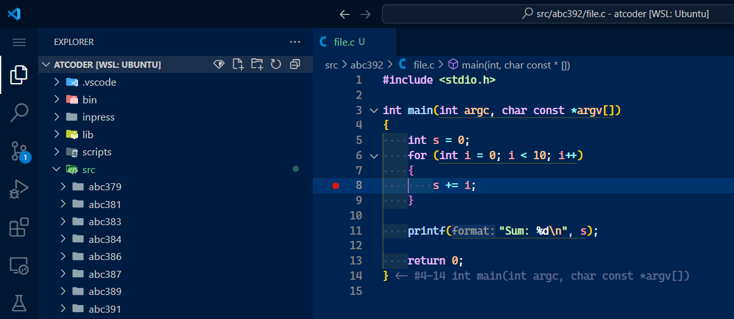Viewport: 734px width, 319px height.
Task: Place cursor on '#include <stdio.h>' line
Action: pyautogui.click(x=439, y=80)
